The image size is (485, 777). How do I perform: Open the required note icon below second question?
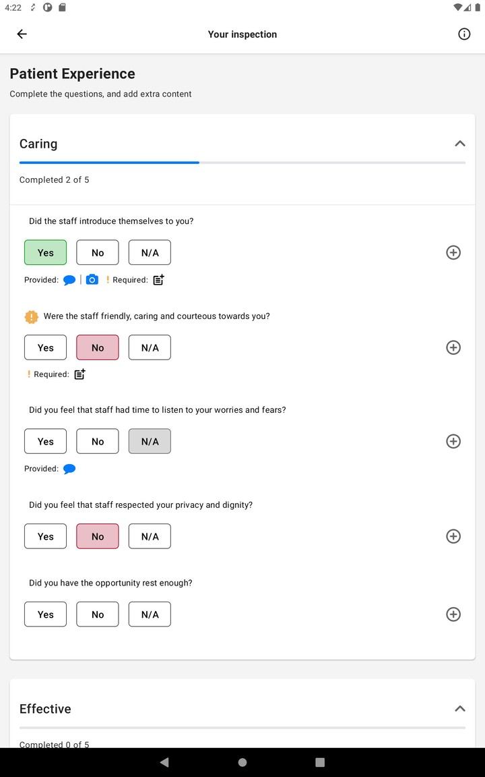[79, 374]
